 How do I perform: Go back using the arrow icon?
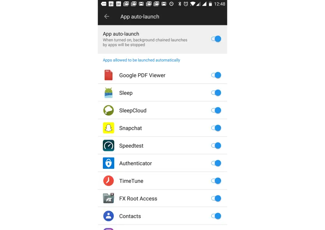click(107, 16)
